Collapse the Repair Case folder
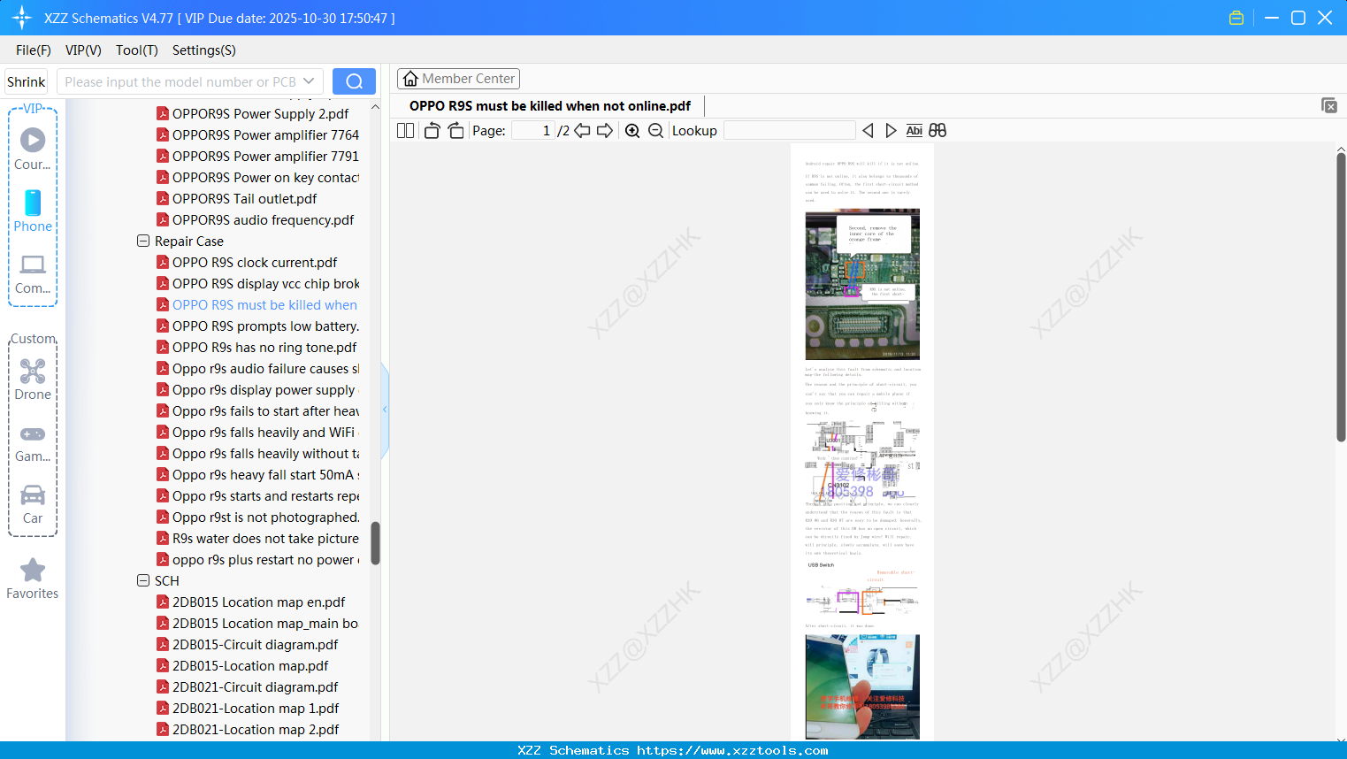1347x759 pixels. click(x=143, y=241)
